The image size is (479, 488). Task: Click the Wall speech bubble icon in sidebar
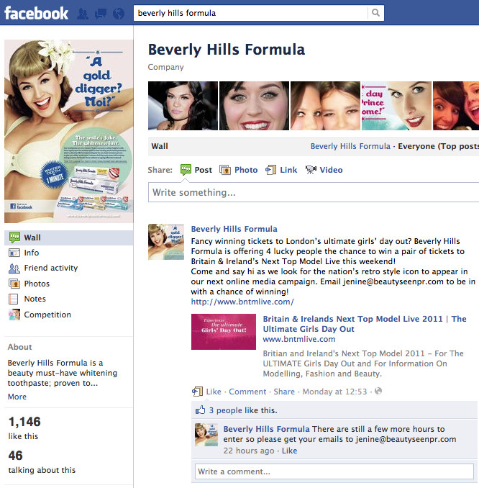14,238
